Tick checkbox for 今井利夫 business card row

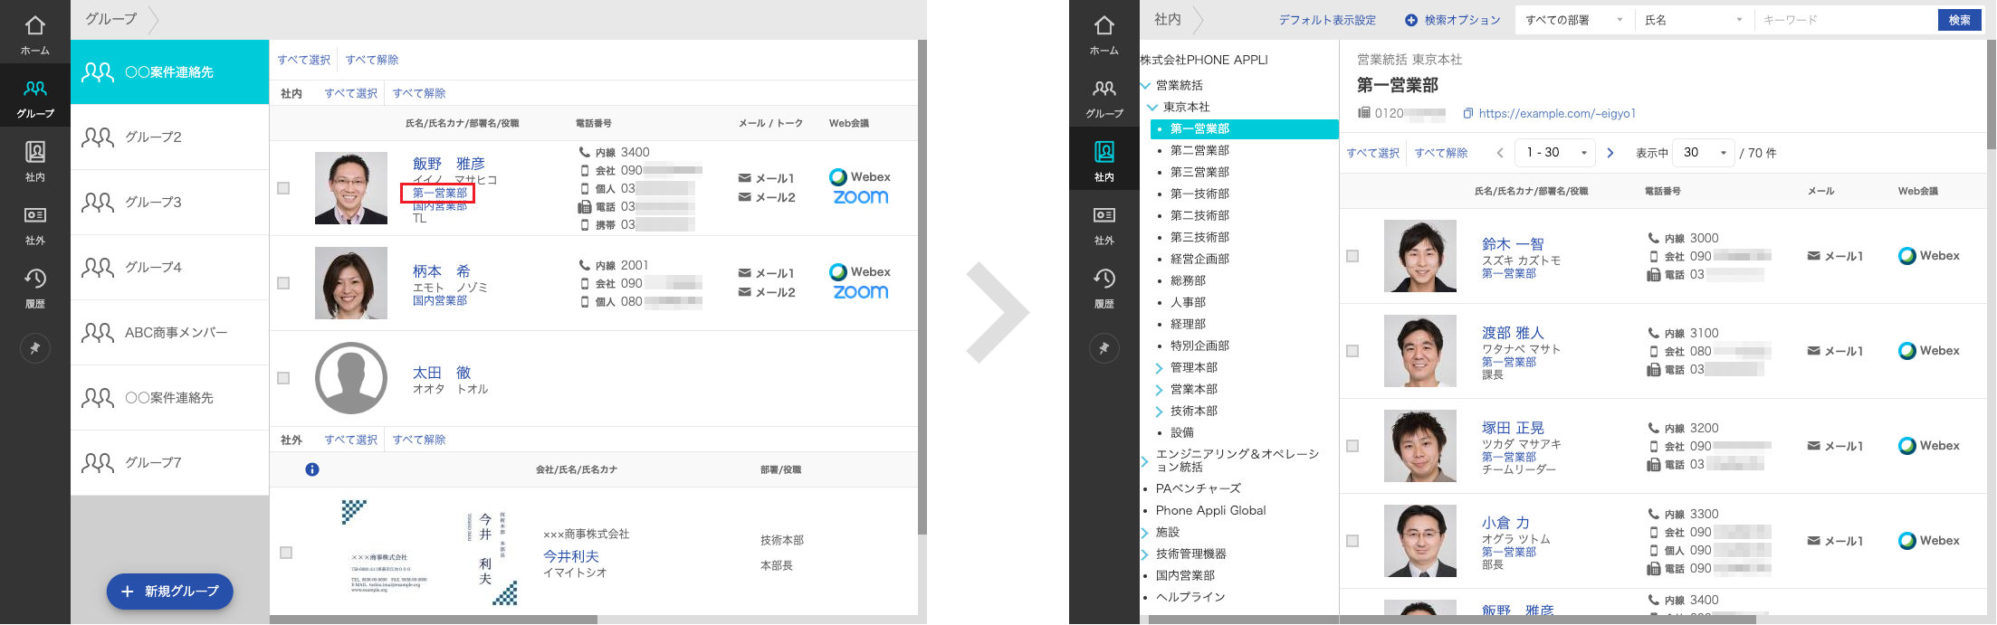tap(286, 553)
